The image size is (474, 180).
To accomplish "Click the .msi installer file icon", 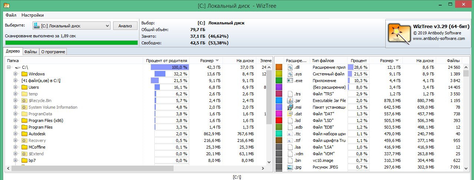I will tap(290, 107).
